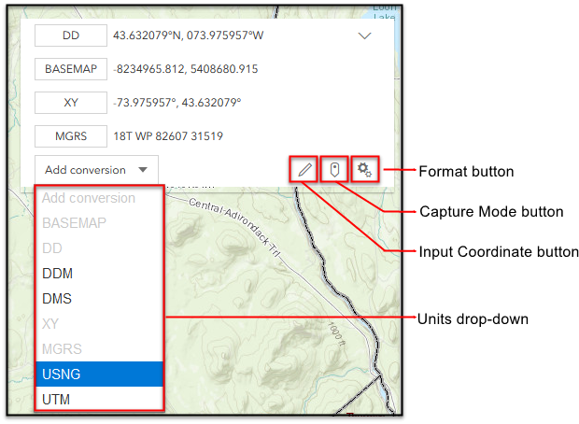The height and width of the screenshot is (424, 579).
Task: Click the DD format label button
Action: pyautogui.click(x=71, y=35)
